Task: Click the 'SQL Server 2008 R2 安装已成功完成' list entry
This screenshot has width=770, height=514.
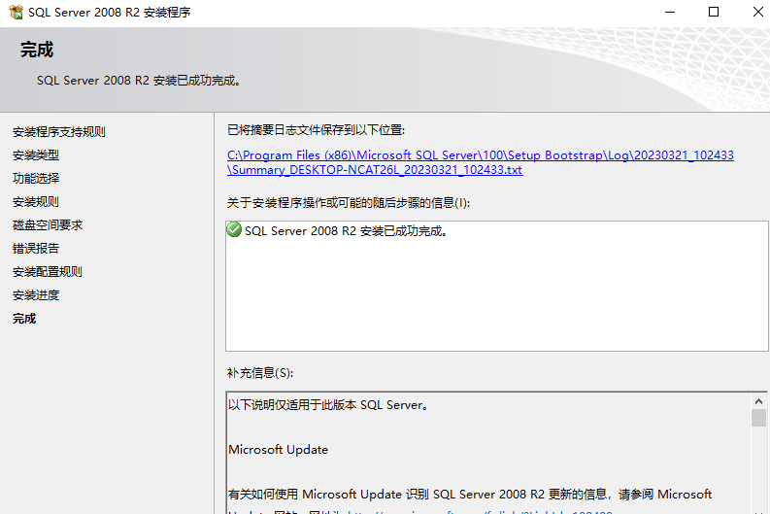Action: [347, 231]
